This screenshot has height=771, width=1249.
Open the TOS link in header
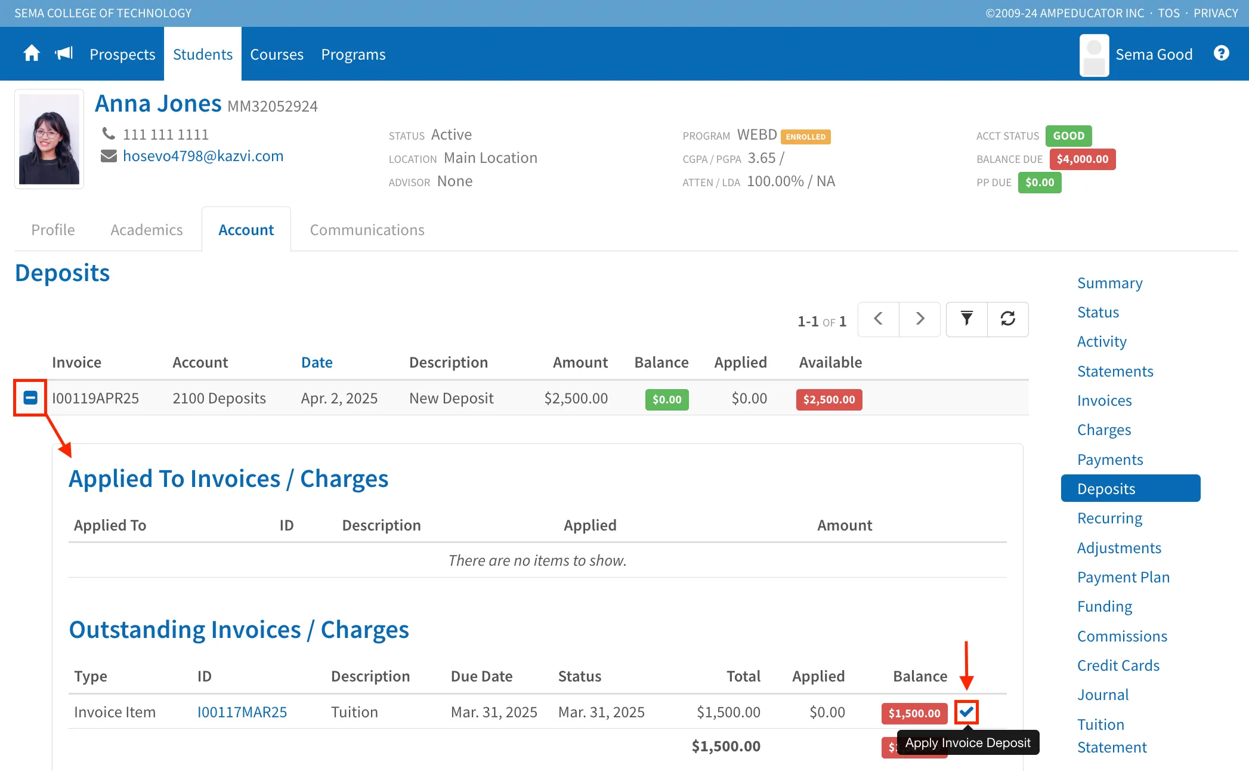tap(1168, 13)
